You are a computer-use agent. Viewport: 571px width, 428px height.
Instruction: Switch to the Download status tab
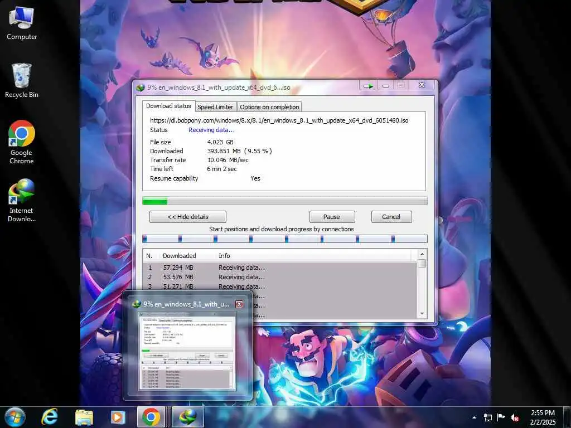[x=168, y=106]
